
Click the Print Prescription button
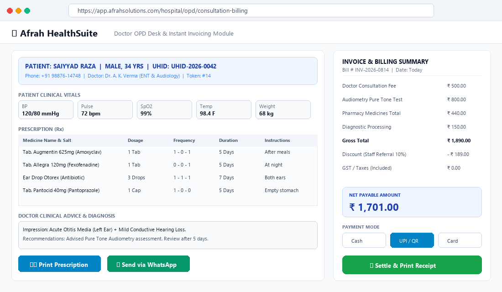tap(59, 264)
